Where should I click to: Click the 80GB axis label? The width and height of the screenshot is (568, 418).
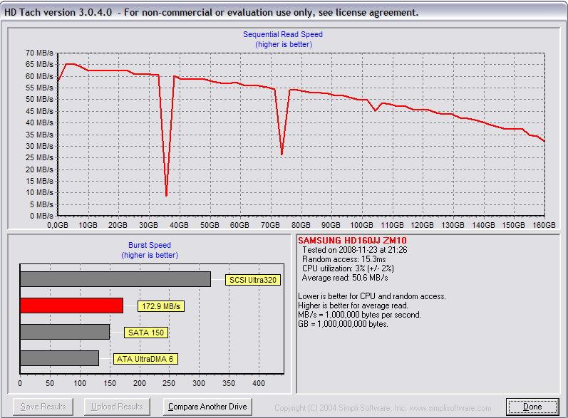301,225
